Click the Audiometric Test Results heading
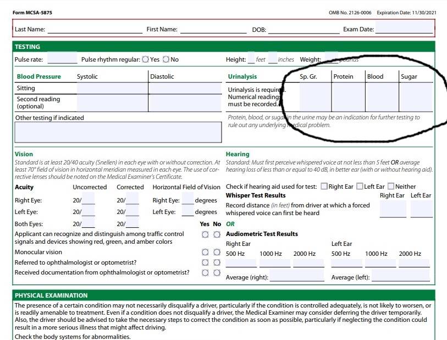 point(262,234)
